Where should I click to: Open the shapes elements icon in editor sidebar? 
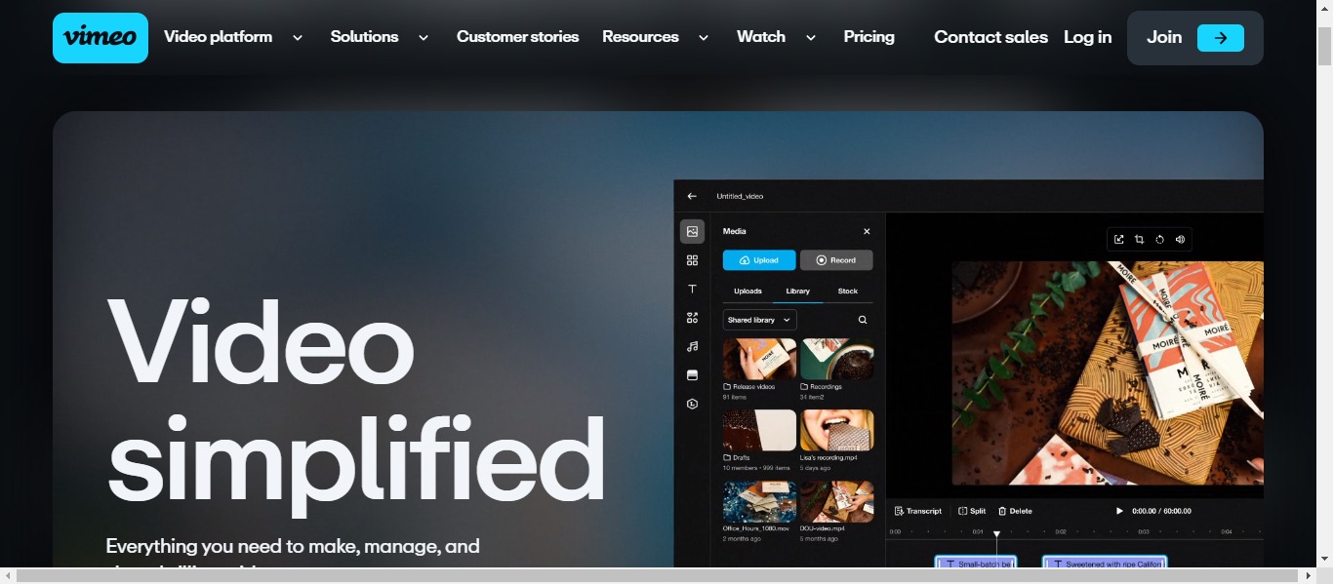(692, 318)
